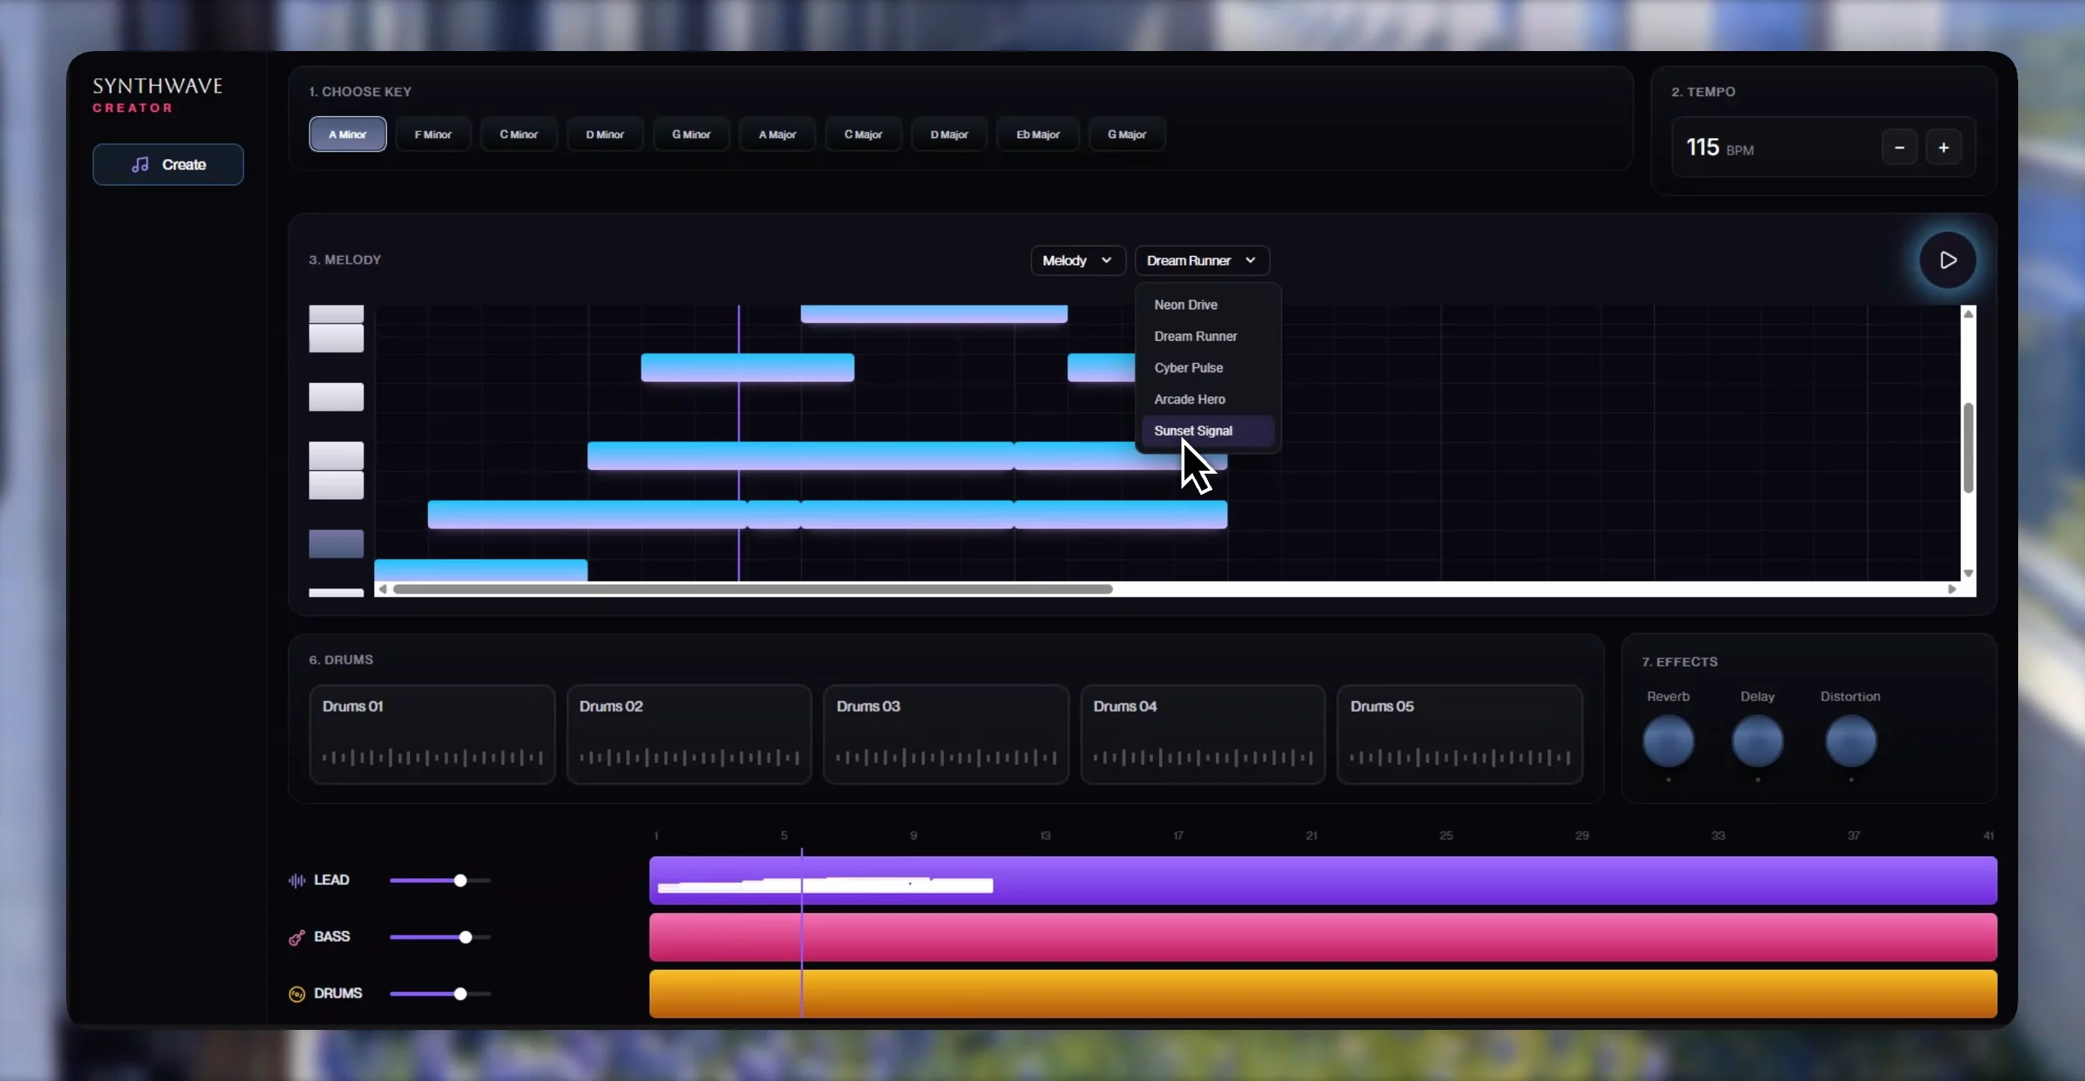This screenshot has width=2085, height=1081.
Task: Choose the C Major key
Action: 863,134
